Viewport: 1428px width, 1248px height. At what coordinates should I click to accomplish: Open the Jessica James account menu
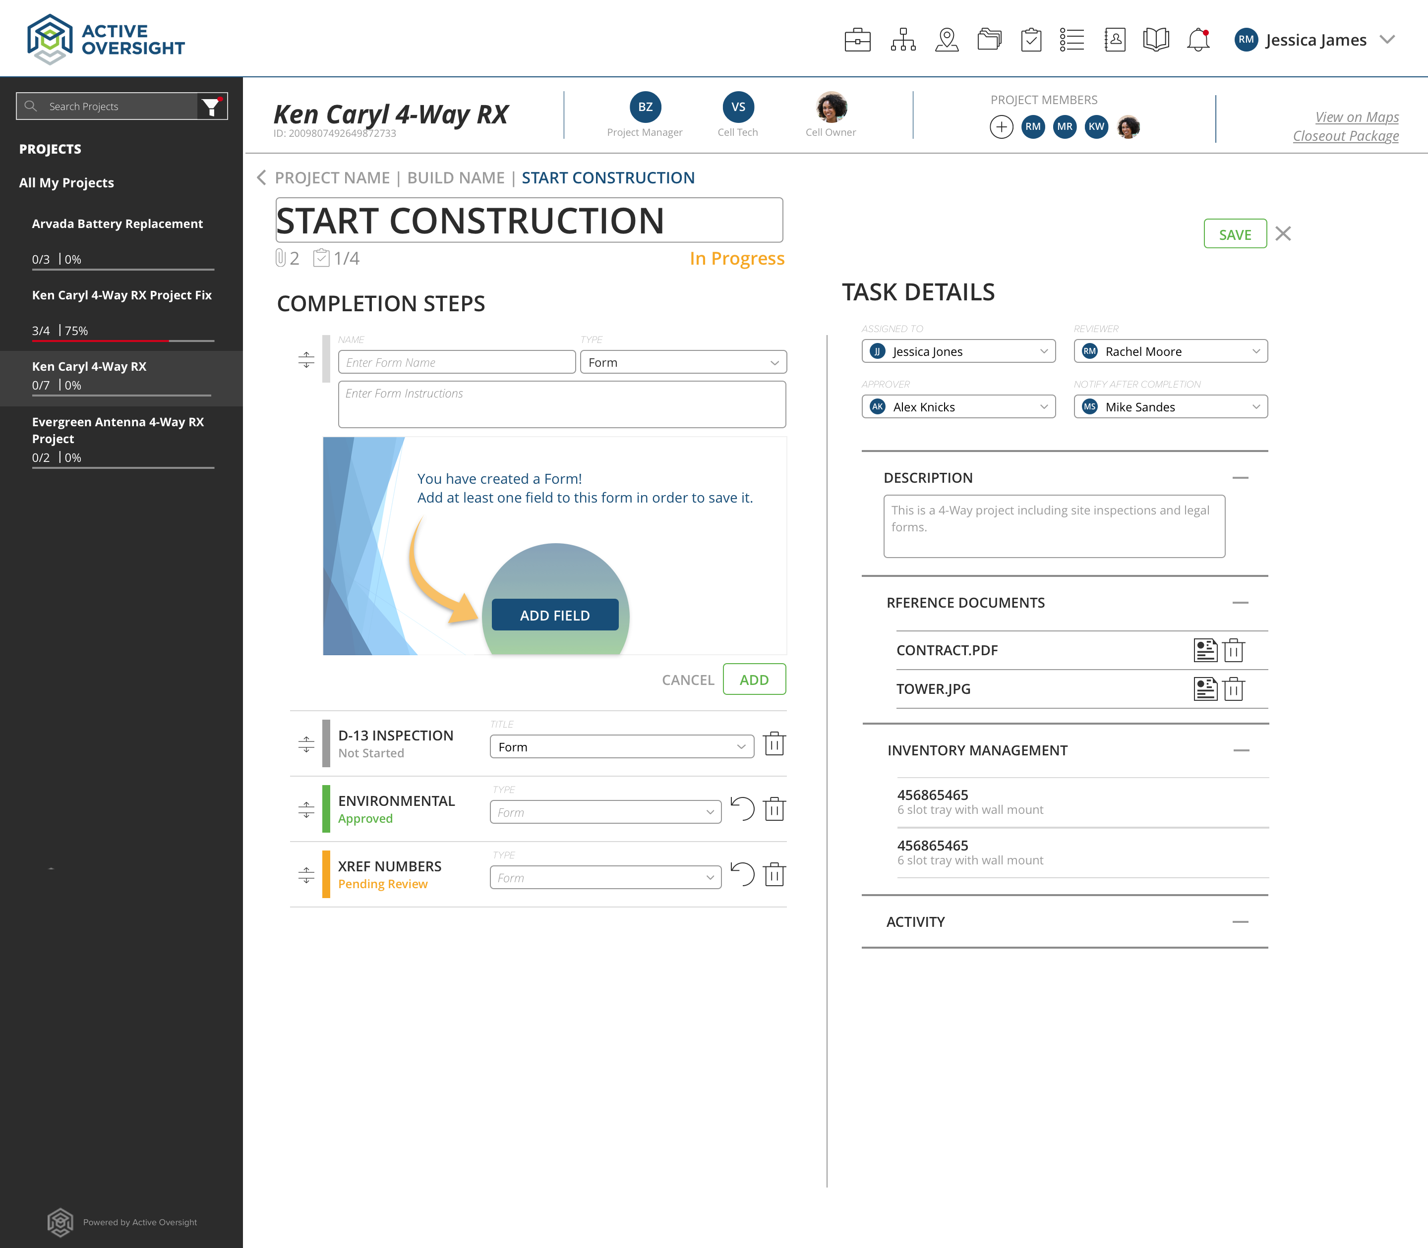[x=1316, y=40]
